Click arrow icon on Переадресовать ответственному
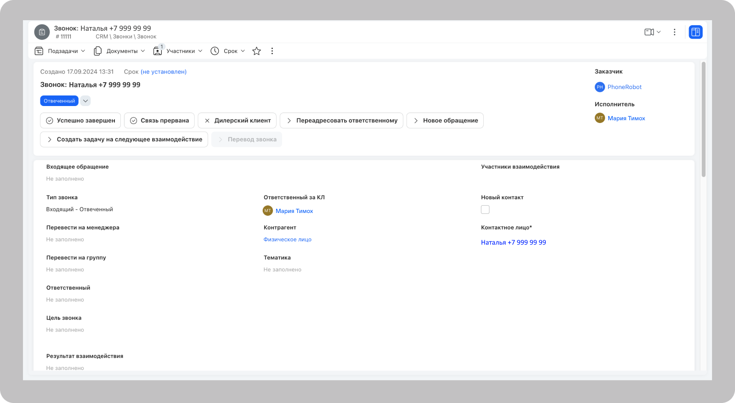The image size is (735, 403). point(289,120)
